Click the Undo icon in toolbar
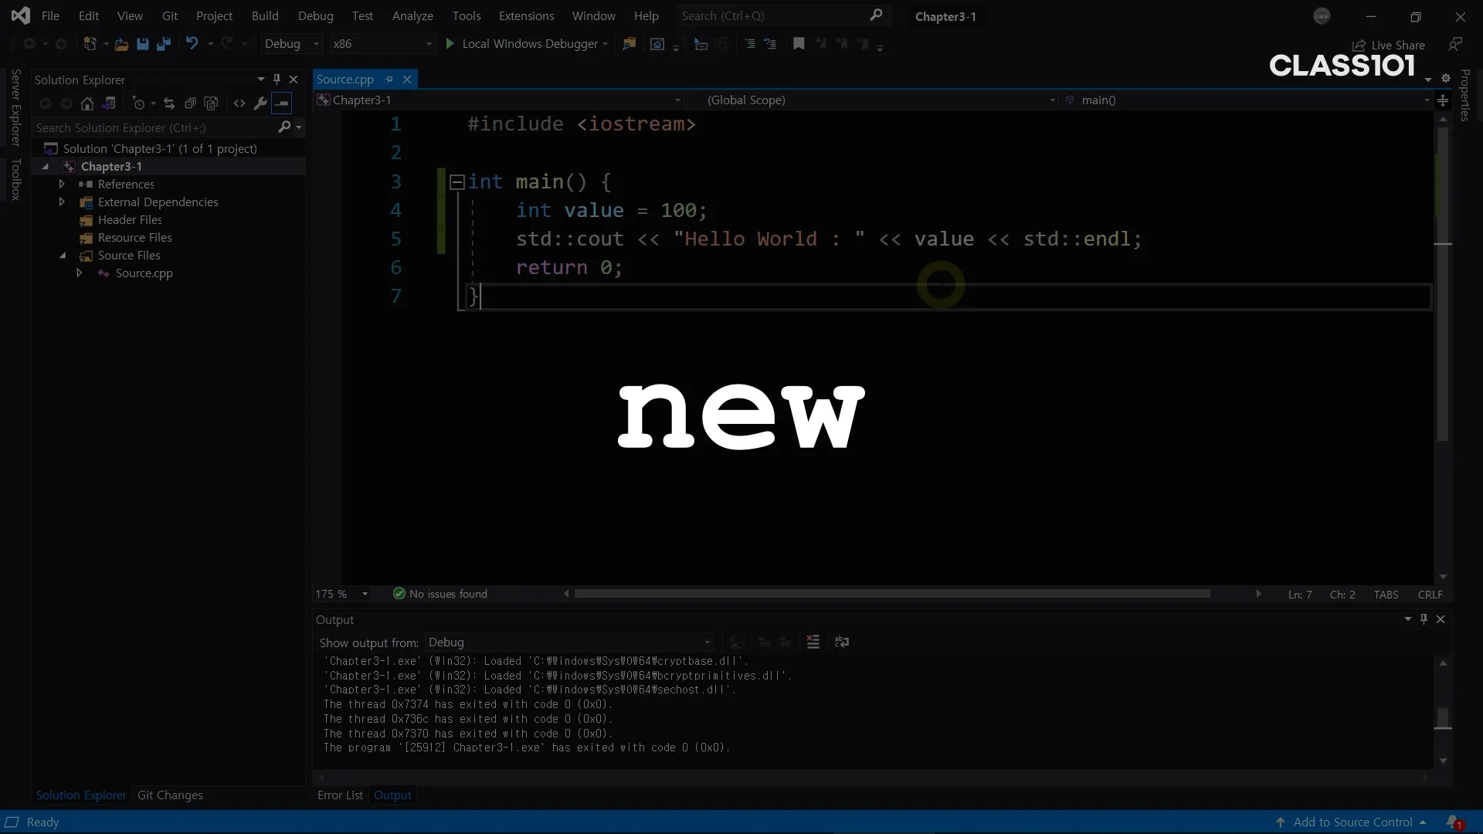This screenshot has height=834, width=1483. pyautogui.click(x=192, y=44)
